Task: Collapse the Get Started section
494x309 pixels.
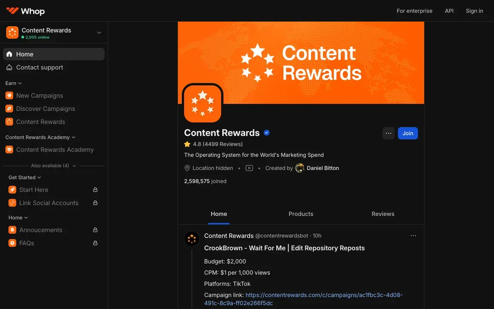Action: pyautogui.click(x=25, y=177)
